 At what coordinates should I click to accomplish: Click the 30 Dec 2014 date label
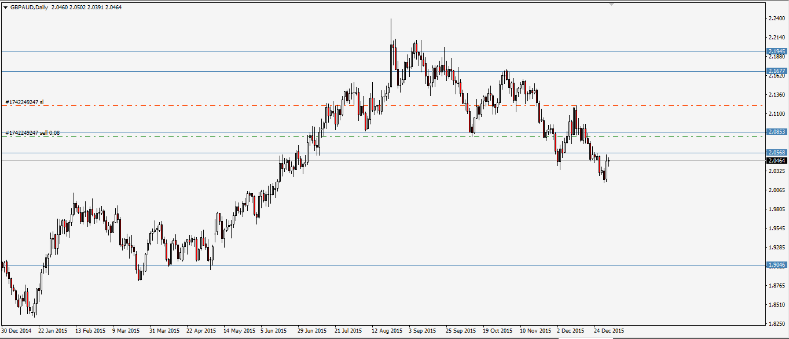click(16, 331)
